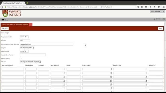Screen dimensions: 166x93
Task: Click the SHARE icon in header bar
Action: (157, 19)
